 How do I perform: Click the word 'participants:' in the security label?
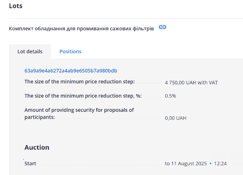pyautogui.click(x=40, y=117)
